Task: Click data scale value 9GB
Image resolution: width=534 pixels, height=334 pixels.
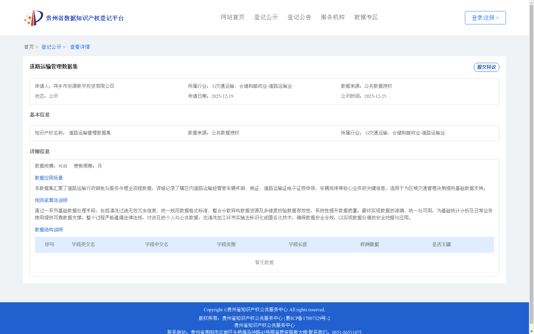Action: [63, 166]
